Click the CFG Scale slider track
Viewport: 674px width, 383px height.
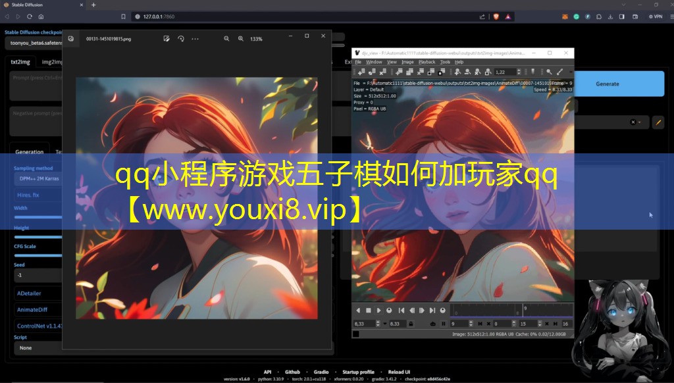click(38, 255)
